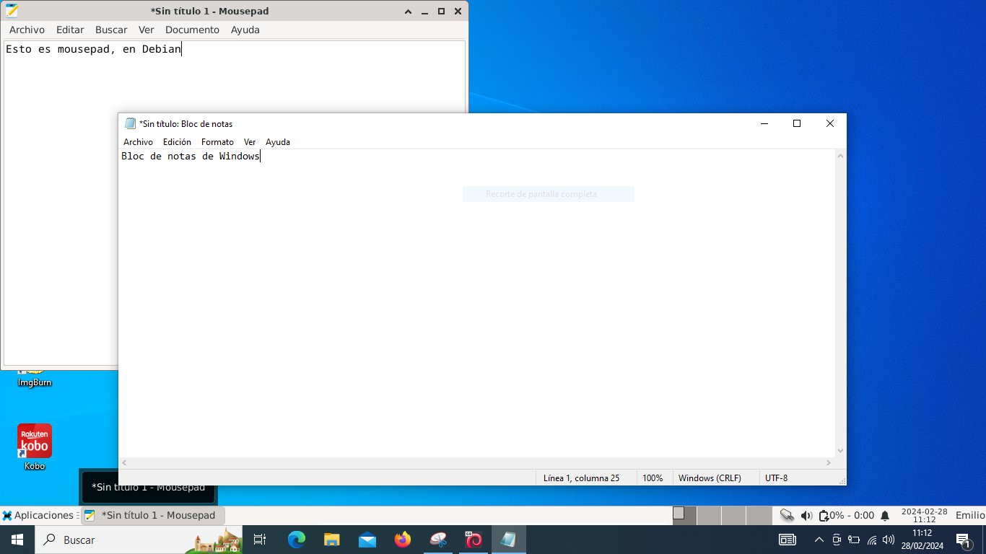Click the Mousepad title bar icon

point(12,11)
